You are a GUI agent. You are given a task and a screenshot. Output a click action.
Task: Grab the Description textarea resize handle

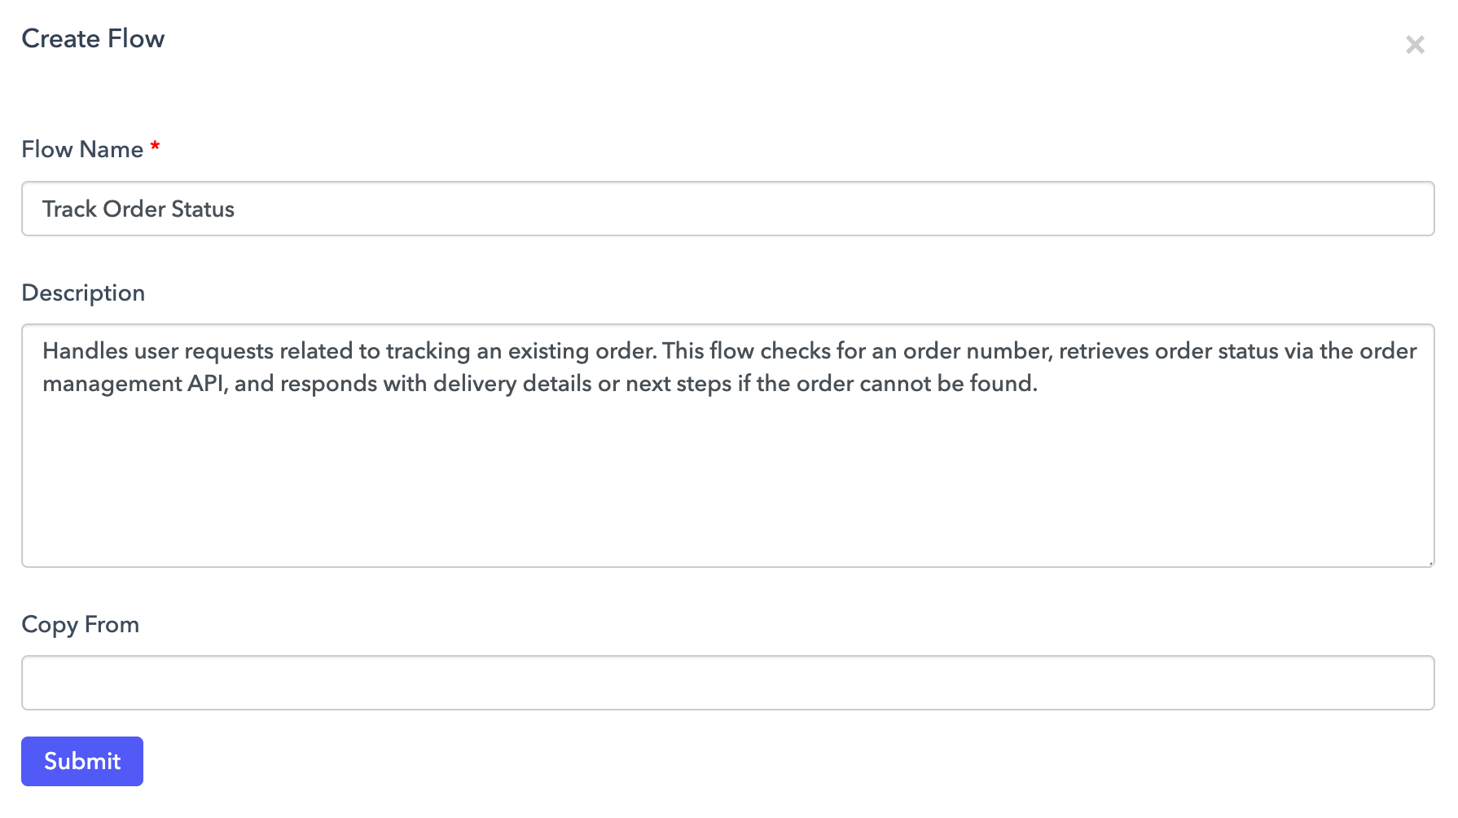(1429, 562)
